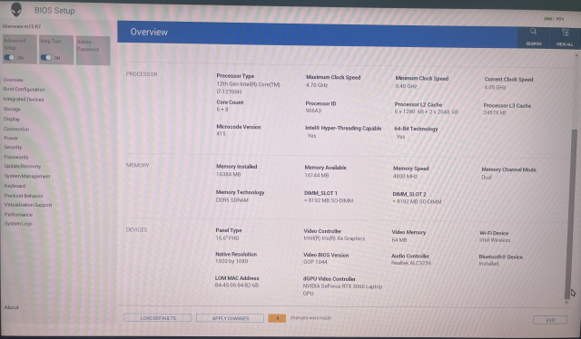Click the Alienware head logo
The image size is (581, 339).
click(16, 9)
